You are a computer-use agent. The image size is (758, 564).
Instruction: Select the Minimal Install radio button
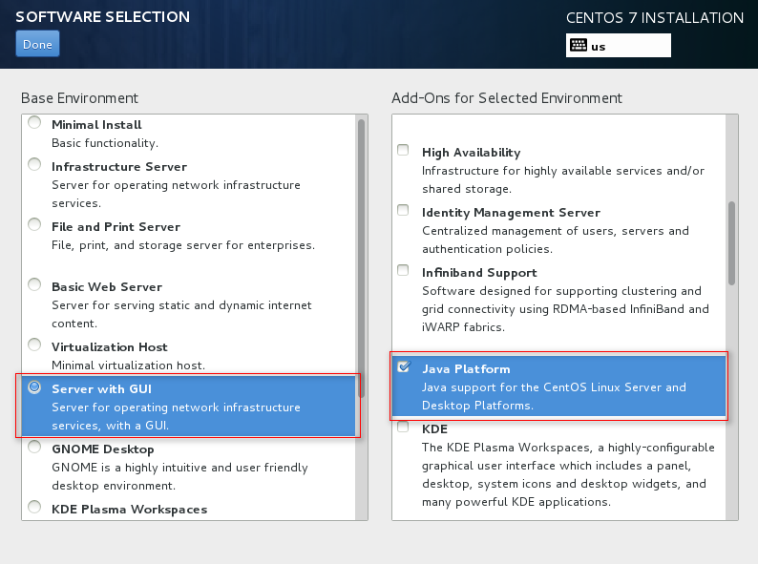[x=34, y=122]
